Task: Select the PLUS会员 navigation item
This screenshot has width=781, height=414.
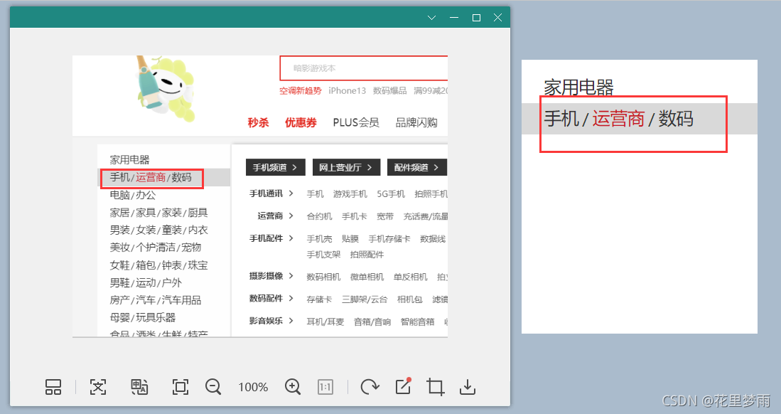Action: coord(355,122)
